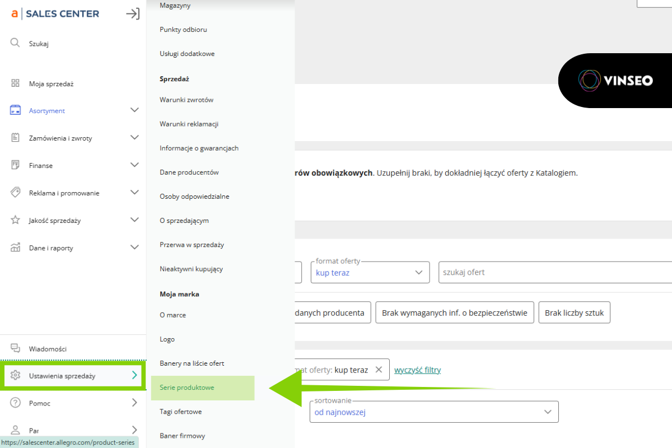Expand Reklama i promowanie chevron

(134, 193)
